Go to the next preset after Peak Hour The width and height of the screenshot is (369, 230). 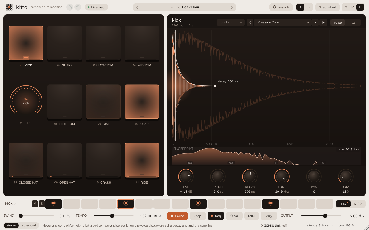coord(232,7)
